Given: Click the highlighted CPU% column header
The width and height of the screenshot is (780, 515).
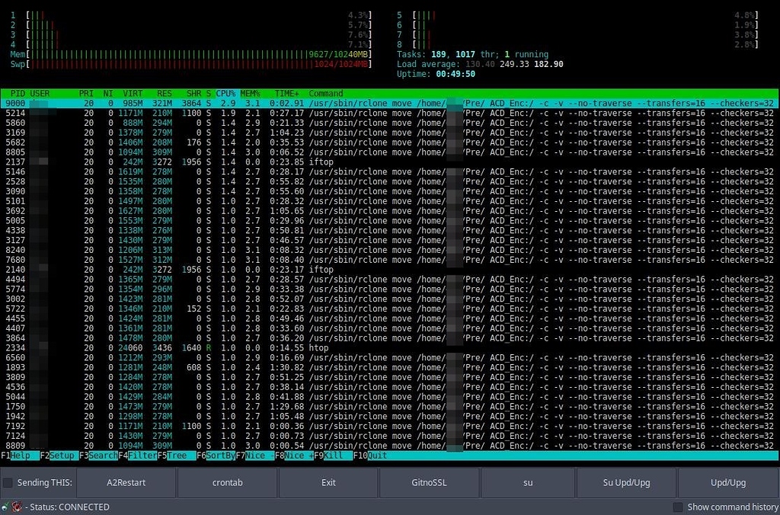Looking at the screenshot, I should [225, 94].
